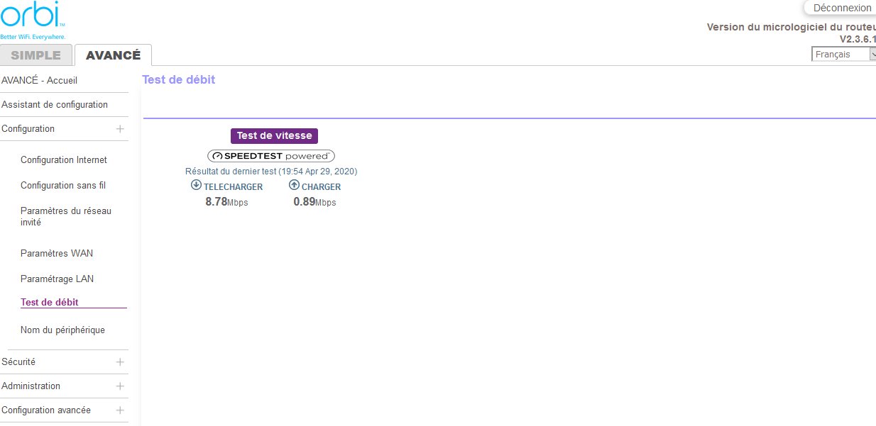Expand the Administration menu section
Viewport: 876px width, 426px height.
pos(120,386)
